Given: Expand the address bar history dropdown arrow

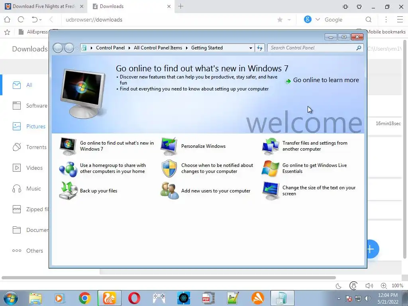Looking at the screenshot, I should 251,48.
